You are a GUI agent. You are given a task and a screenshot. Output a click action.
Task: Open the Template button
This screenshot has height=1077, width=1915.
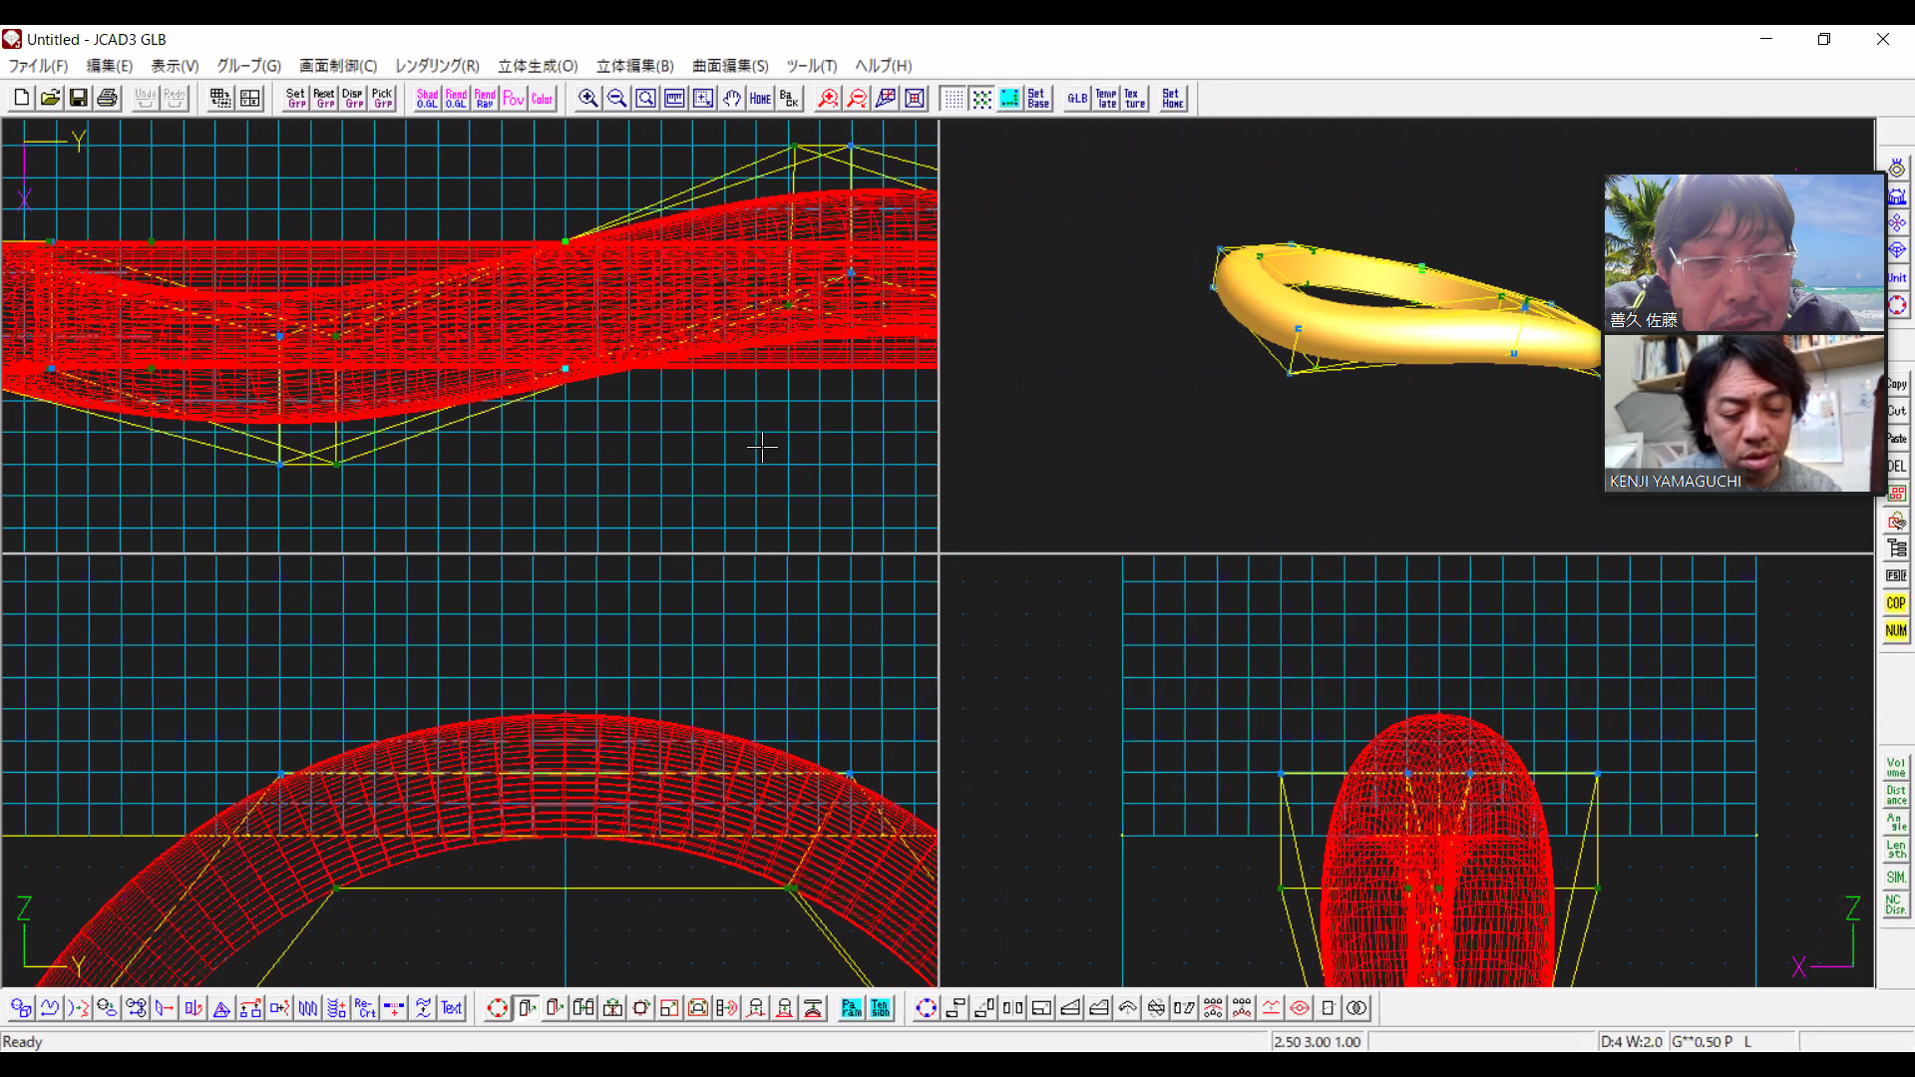[x=1106, y=98]
